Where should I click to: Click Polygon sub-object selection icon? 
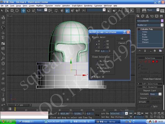[x=153, y=62]
